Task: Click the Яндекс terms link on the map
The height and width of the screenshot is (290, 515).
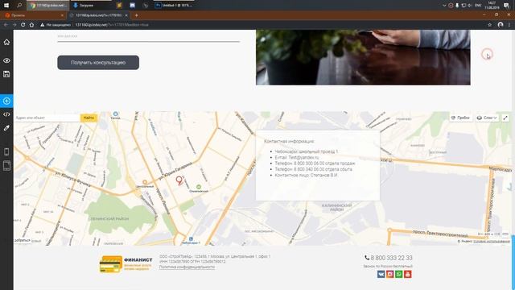Action: pos(492,242)
